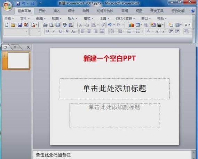This screenshot has height=159, width=198.
Task: Toggle Align Right
Action: pos(95,31)
